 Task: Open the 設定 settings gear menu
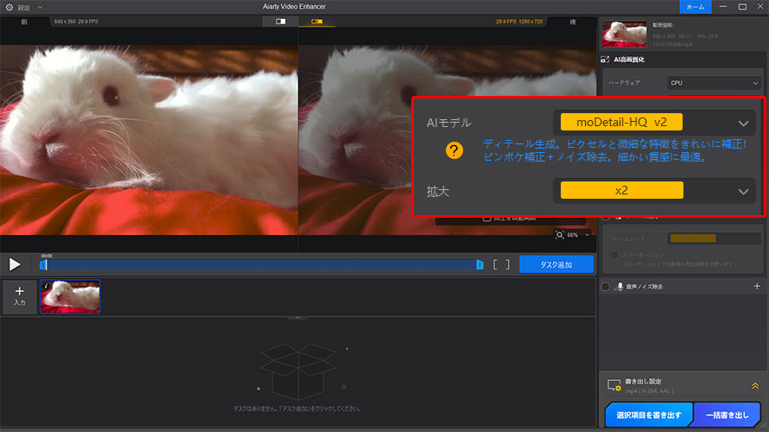10,8
